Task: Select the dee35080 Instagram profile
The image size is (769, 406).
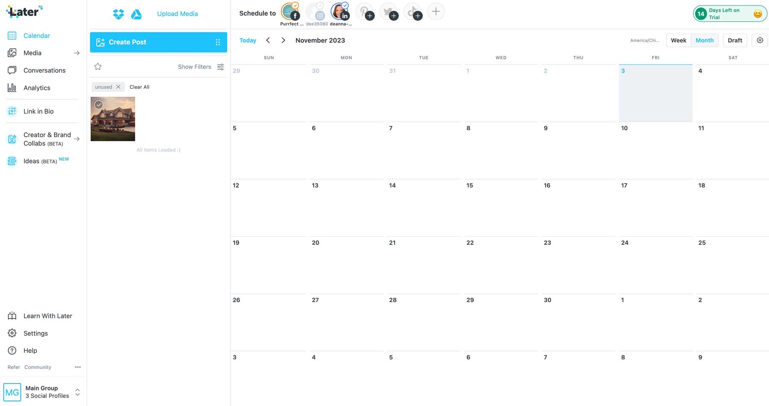Action: tap(315, 11)
